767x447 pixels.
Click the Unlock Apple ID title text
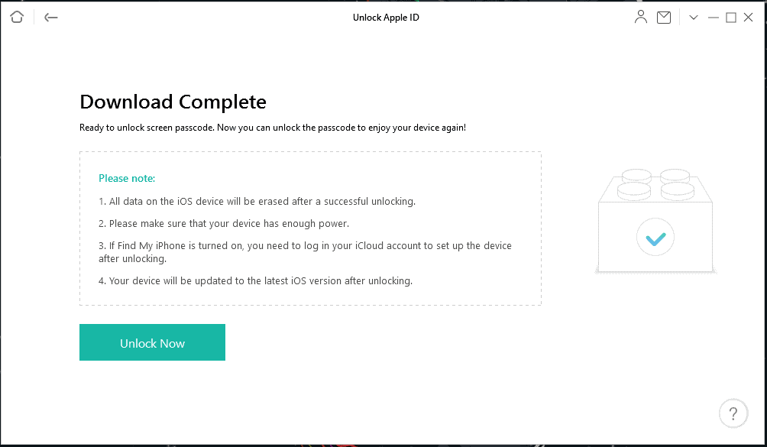click(386, 18)
